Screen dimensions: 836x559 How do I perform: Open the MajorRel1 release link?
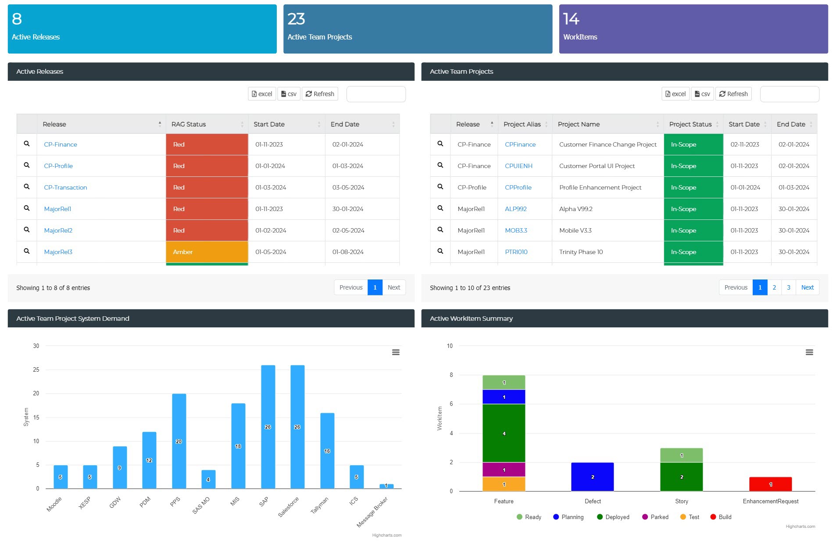point(57,209)
